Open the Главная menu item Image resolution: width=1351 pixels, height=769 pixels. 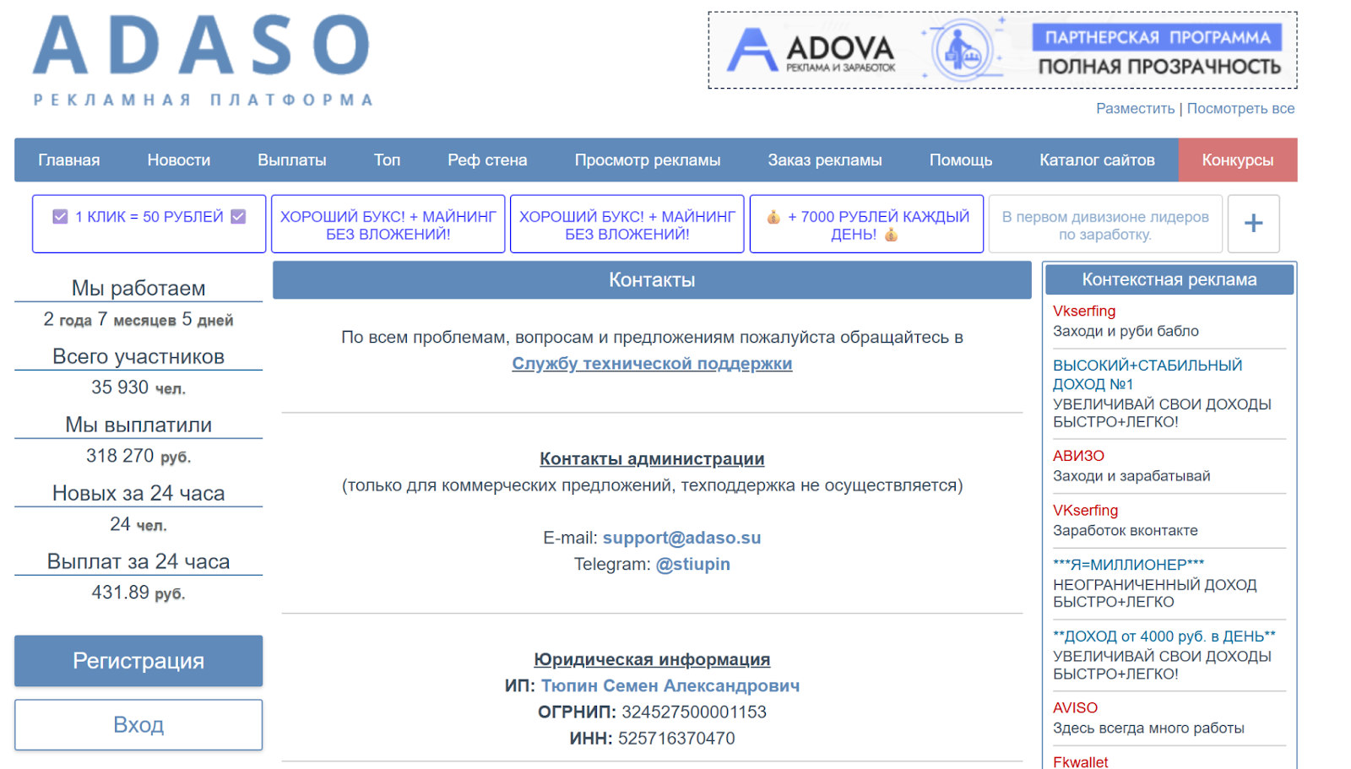coord(68,160)
